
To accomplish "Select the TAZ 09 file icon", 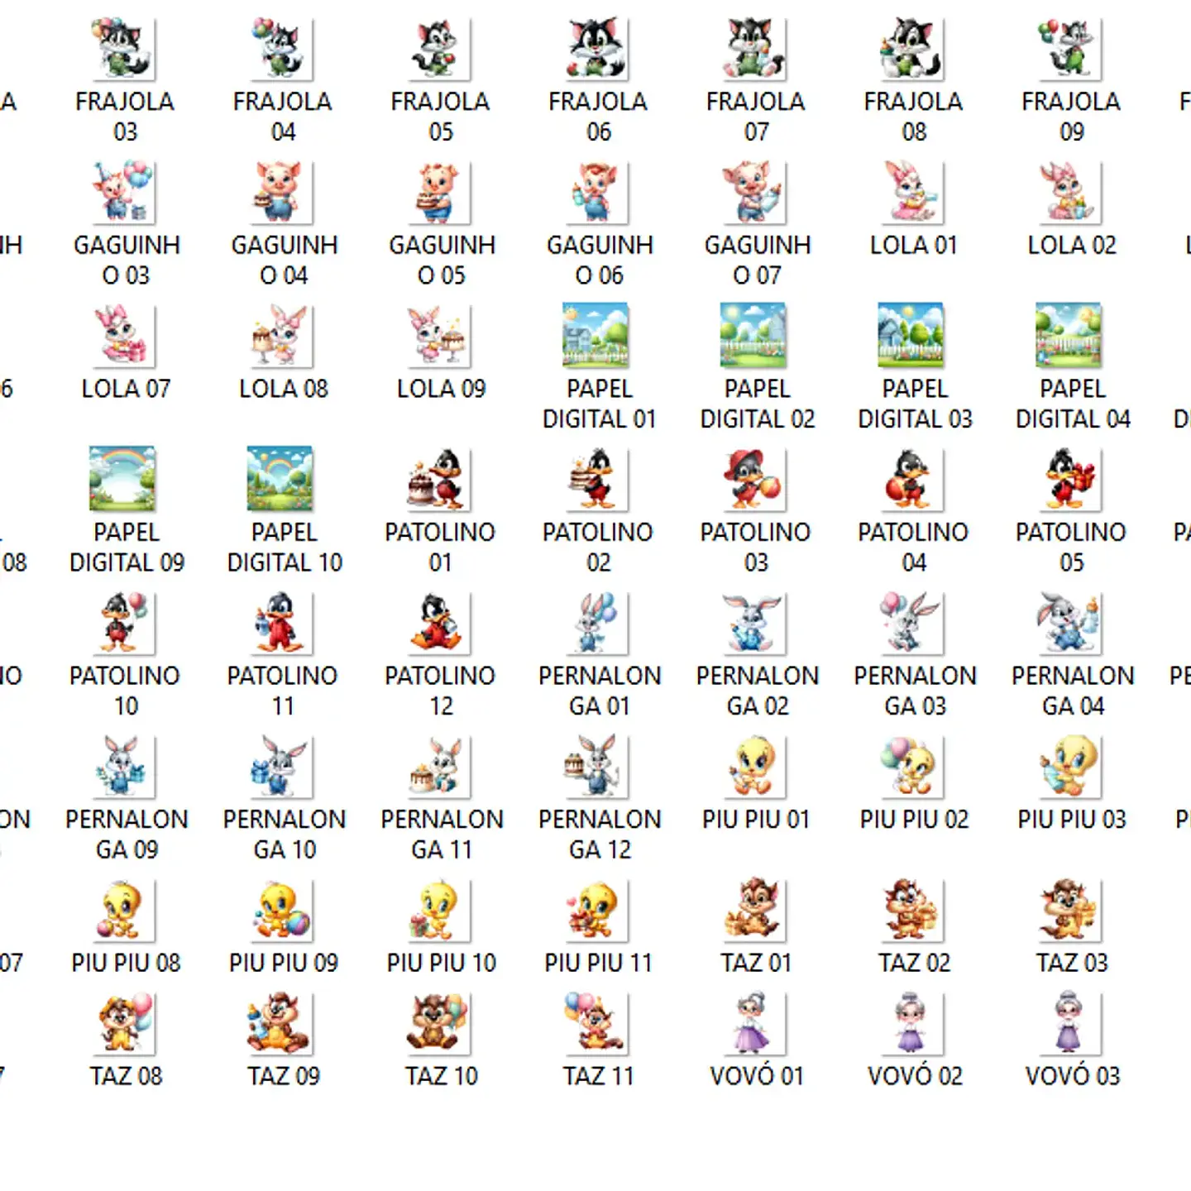I will click(x=283, y=1023).
